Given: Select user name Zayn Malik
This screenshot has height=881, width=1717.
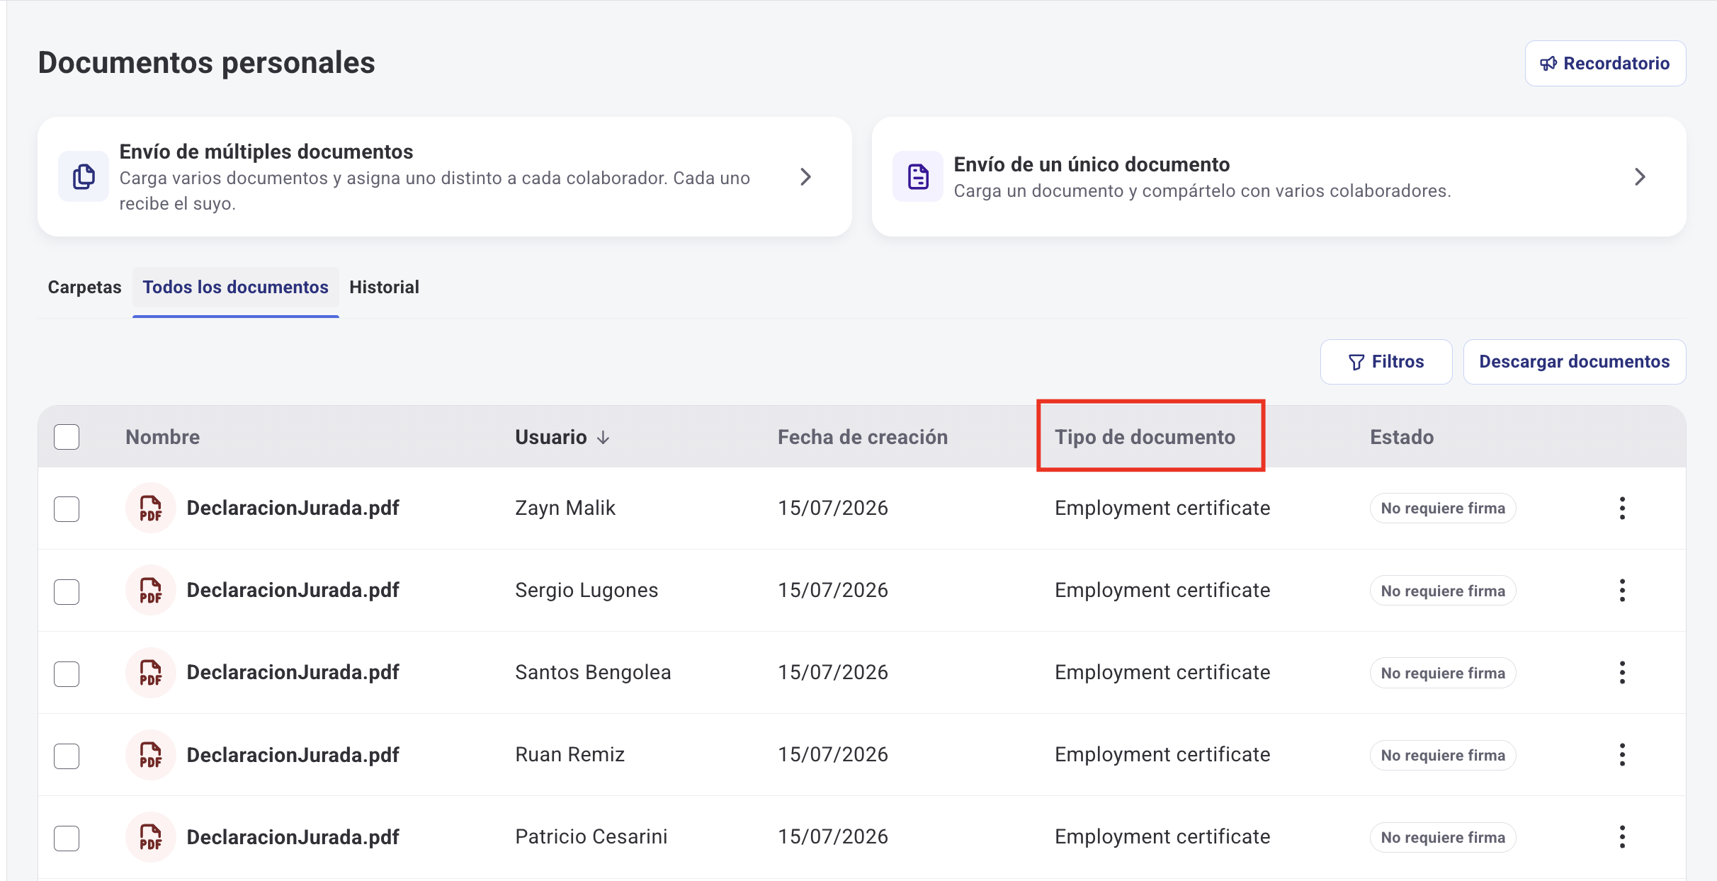Looking at the screenshot, I should [x=565, y=508].
